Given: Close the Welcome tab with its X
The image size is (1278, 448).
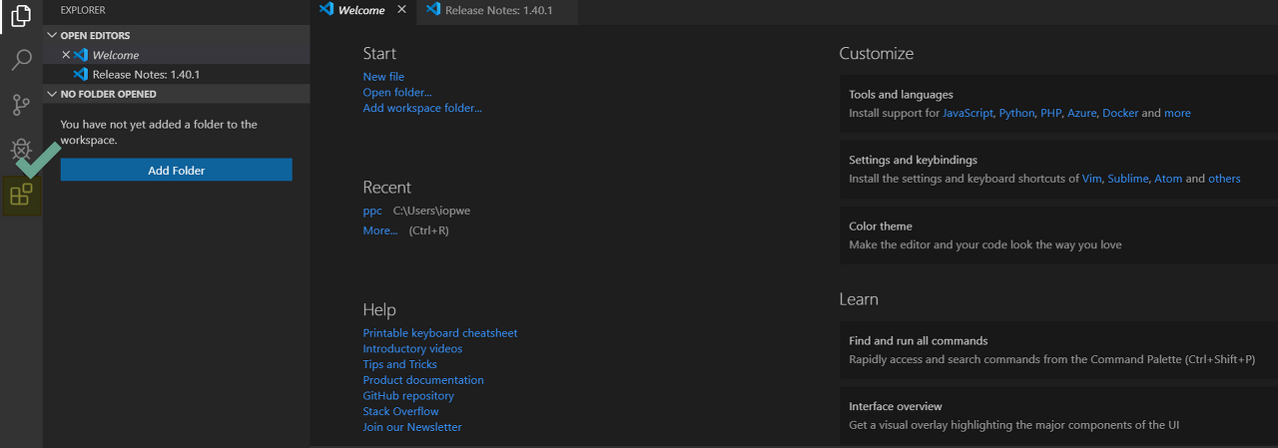Looking at the screenshot, I should [401, 10].
